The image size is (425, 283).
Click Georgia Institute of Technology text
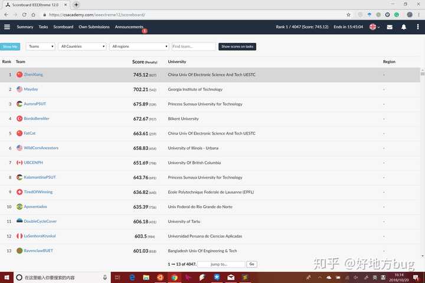(195, 90)
